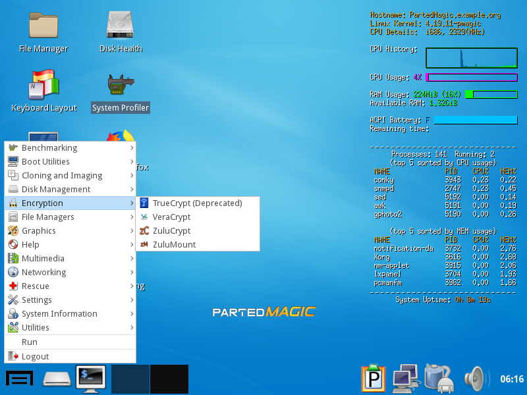Expand the Disk Management submenu
Viewport: 527px width, 395px height.
click(x=70, y=190)
